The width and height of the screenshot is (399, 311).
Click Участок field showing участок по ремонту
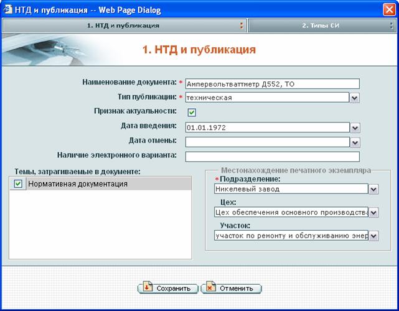click(x=291, y=236)
